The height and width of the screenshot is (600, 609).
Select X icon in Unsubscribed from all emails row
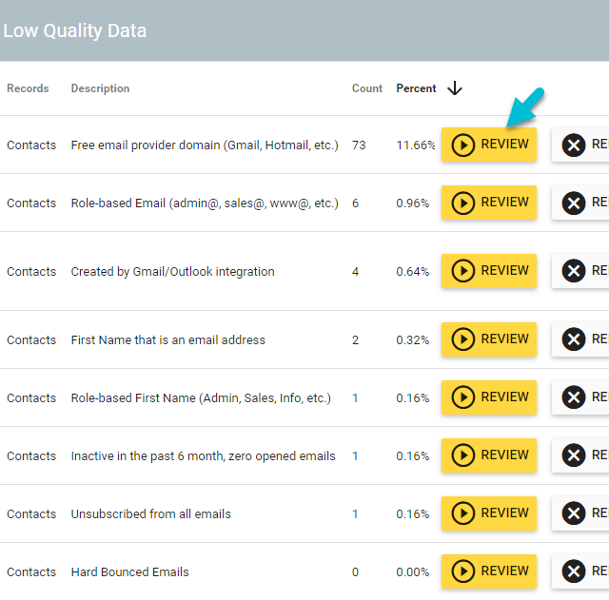(574, 514)
